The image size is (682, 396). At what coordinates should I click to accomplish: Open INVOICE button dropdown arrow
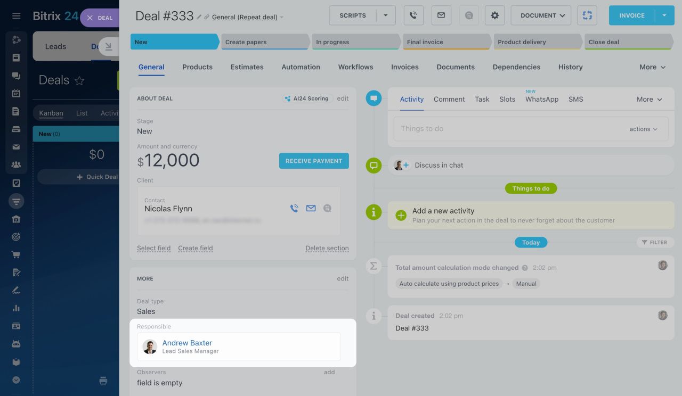point(664,15)
